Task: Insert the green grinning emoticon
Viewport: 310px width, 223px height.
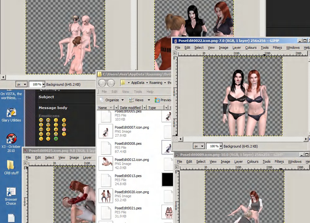Action: [56, 139]
